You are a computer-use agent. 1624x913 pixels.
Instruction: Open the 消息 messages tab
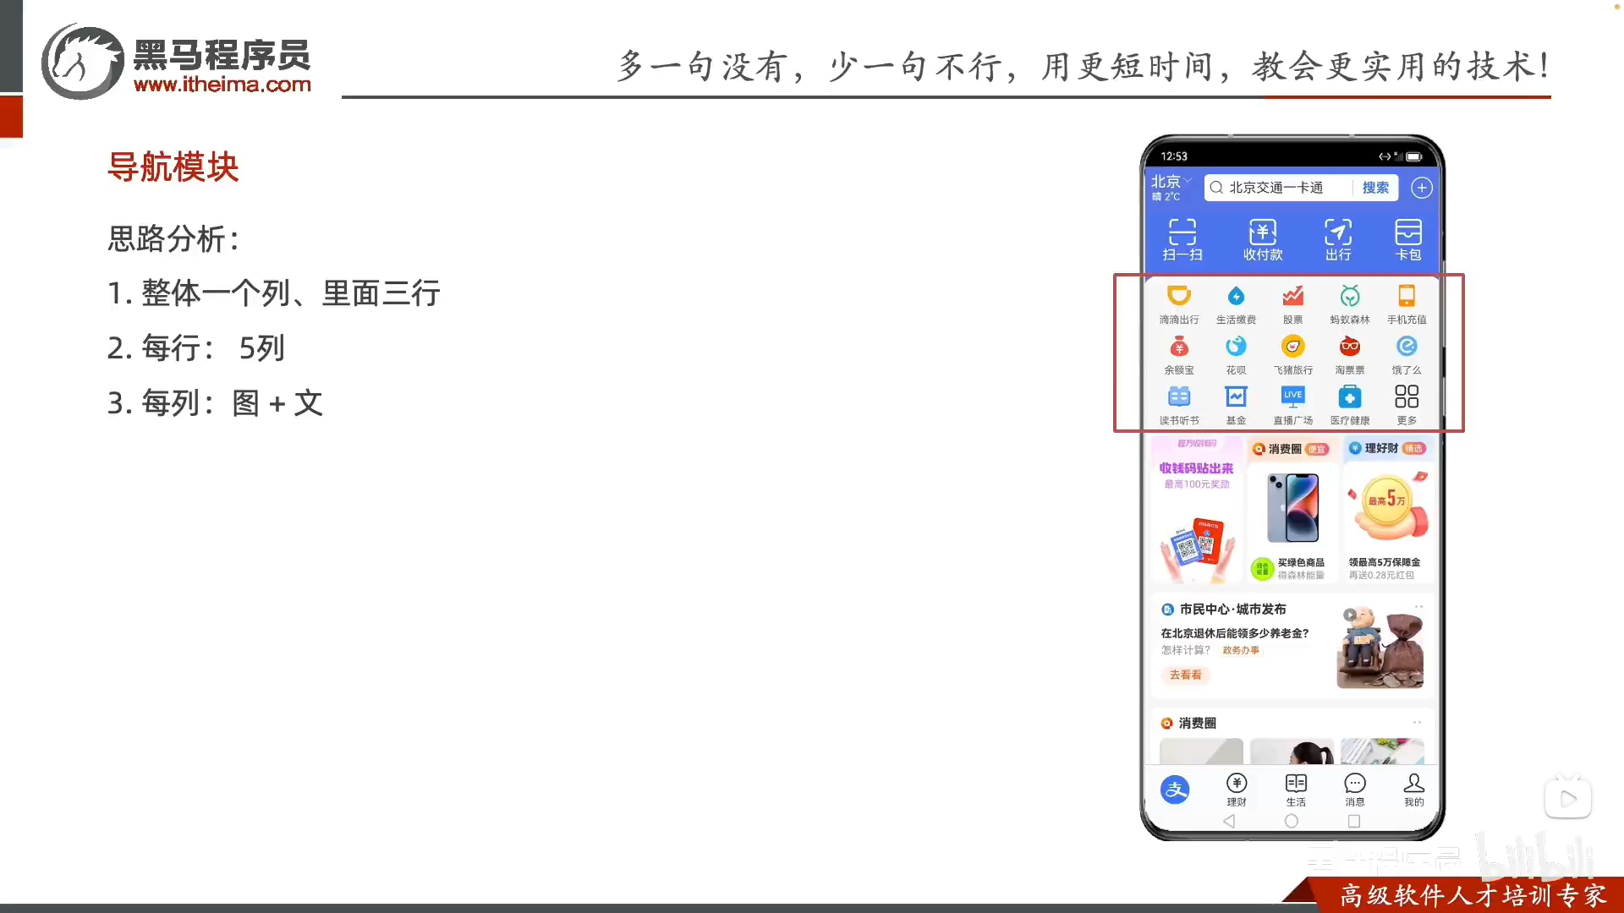tap(1355, 790)
